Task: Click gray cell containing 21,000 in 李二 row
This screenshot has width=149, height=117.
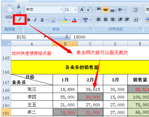Action: click(90, 112)
